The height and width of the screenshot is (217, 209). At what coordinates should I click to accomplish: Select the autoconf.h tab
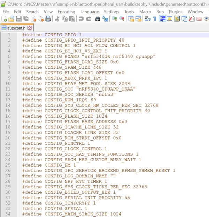pos(16,28)
